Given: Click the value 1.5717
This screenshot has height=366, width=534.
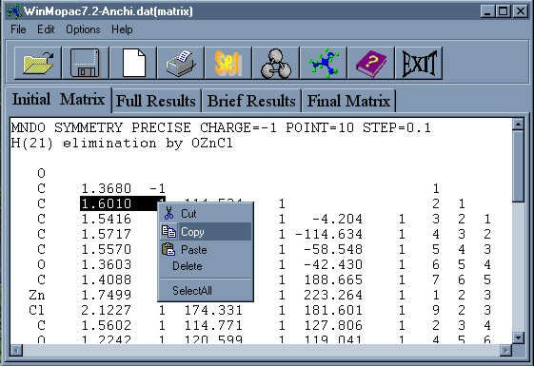Looking at the screenshot, I should tap(106, 235).
